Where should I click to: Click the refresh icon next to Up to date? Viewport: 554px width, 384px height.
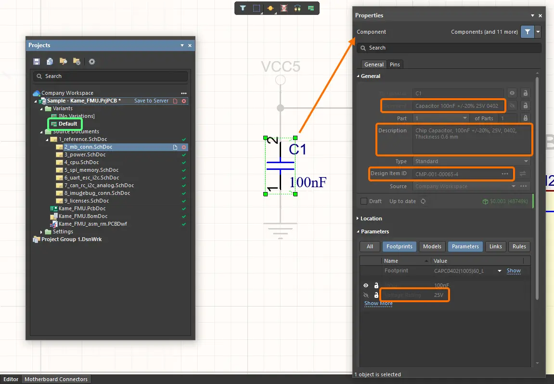pyautogui.click(x=423, y=201)
